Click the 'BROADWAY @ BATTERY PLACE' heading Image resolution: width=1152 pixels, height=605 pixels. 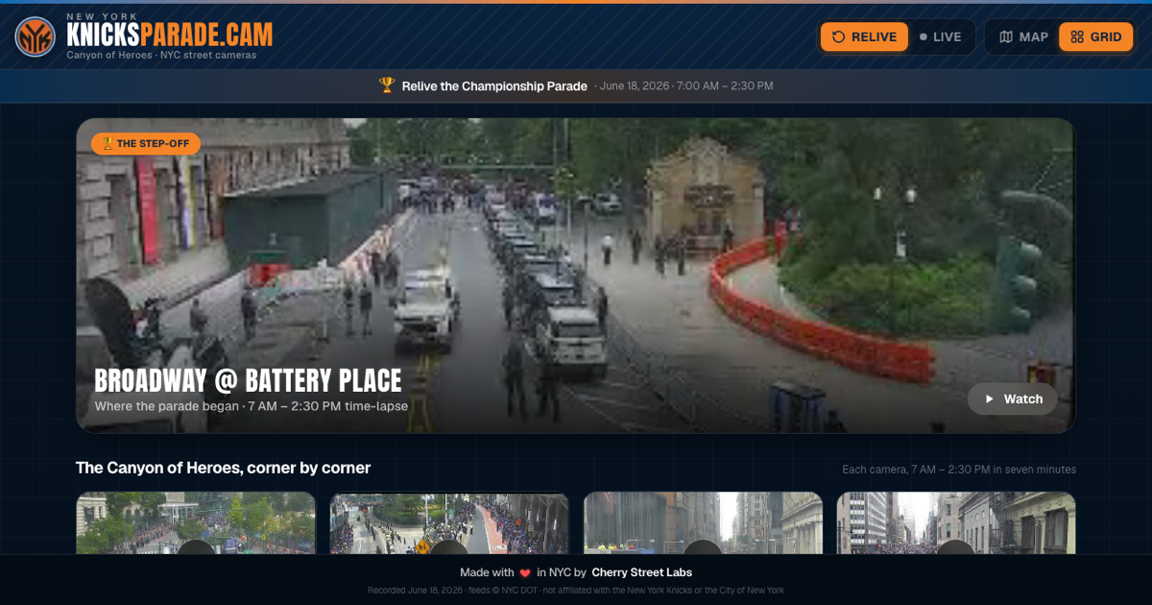[248, 380]
